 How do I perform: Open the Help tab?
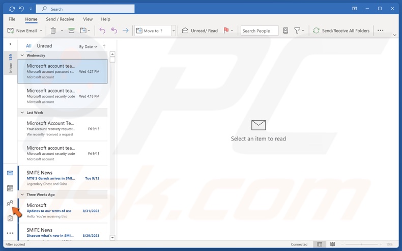[105, 19]
